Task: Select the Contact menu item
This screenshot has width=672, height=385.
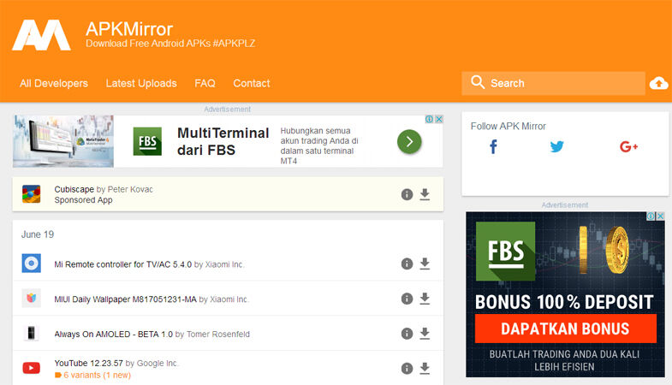Action: point(251,83)
